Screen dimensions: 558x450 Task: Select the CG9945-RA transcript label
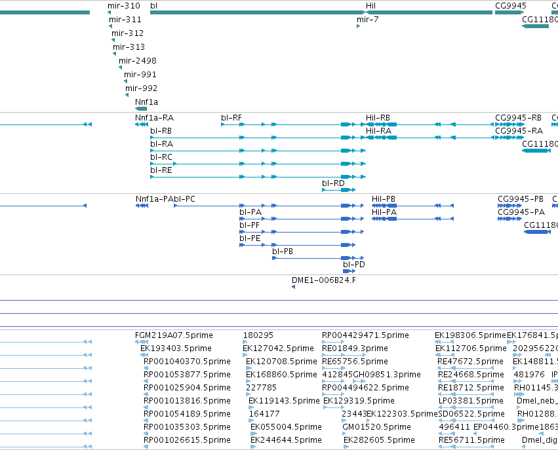tap(519, 131)
